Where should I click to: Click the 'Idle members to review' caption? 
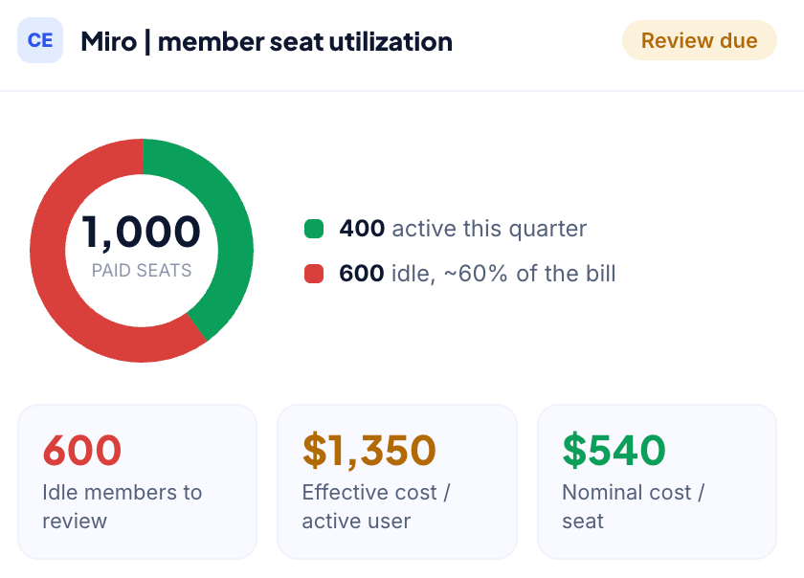point(123,507)
